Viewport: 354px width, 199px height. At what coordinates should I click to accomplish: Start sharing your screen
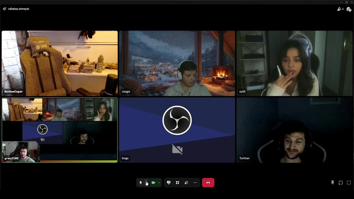point(169,183)
